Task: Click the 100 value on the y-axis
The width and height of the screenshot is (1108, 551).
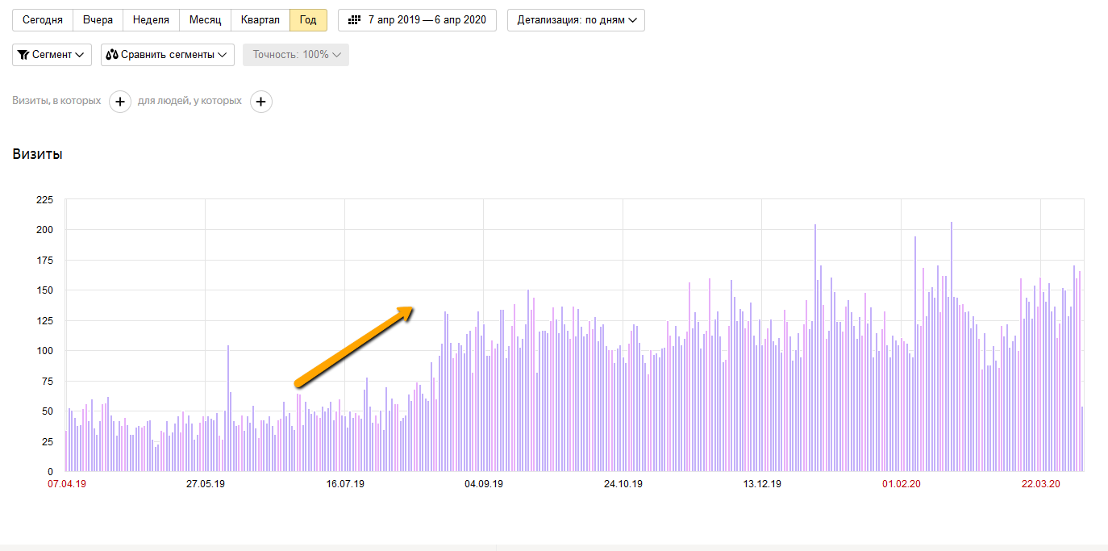Action: coord(44,351)
